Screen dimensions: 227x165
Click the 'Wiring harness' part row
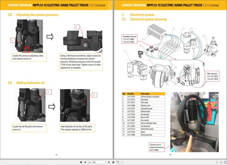[x=143, y=135]
